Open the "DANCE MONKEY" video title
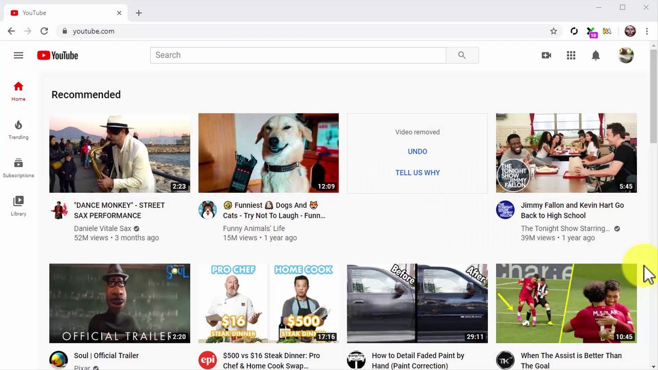Screen dimensions: 658x370 119,210
